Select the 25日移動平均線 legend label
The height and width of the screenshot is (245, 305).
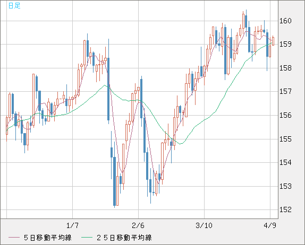[x=124, y=238]
